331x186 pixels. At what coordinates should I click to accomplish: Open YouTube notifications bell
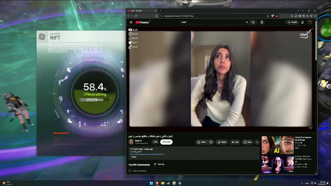[302, 22]
